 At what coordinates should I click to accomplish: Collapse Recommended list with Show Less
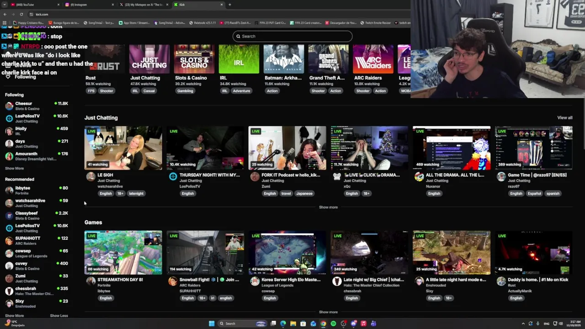(x=59, y=316)
